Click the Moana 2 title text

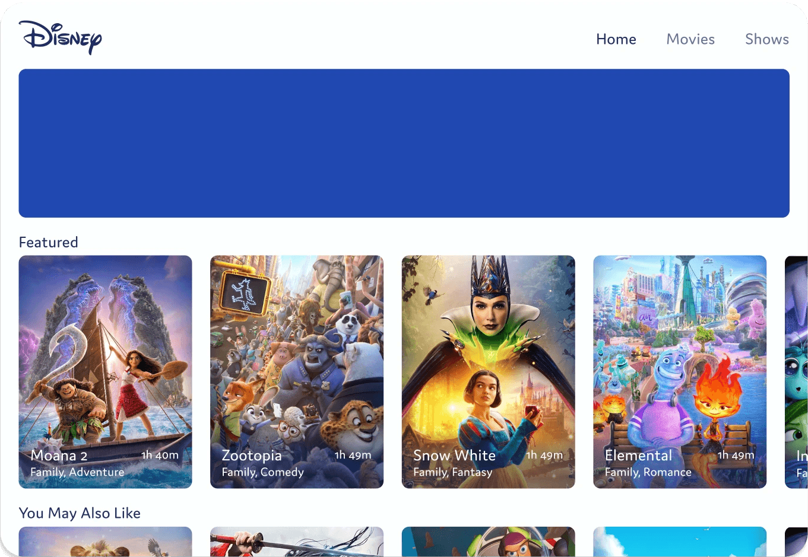point(59,456)
